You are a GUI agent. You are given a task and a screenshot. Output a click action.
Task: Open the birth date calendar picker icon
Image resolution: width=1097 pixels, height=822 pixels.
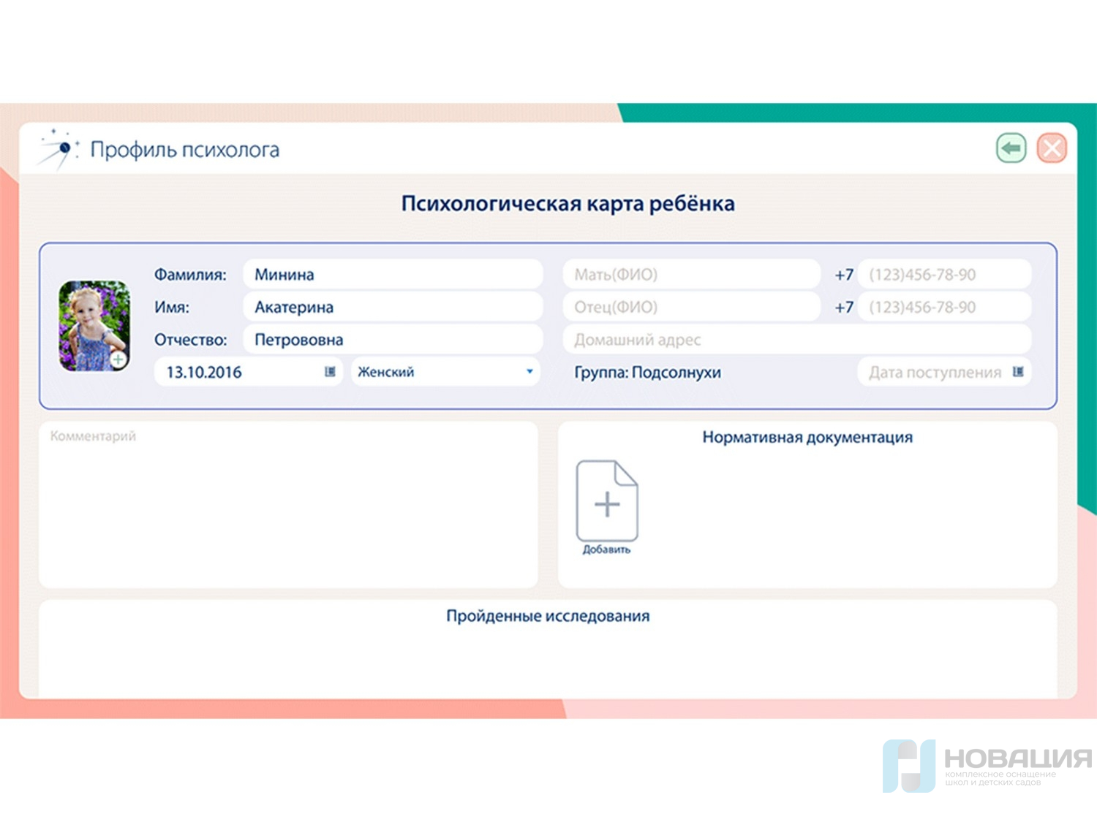[330, 372]
